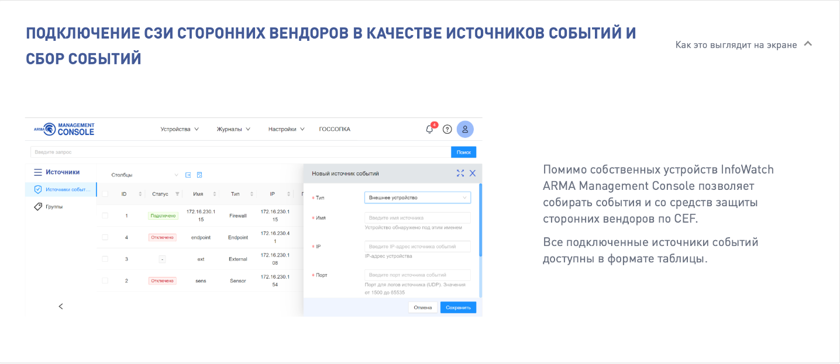
Task: Click the Подключено status badge
Action: (x=163, y=216)
